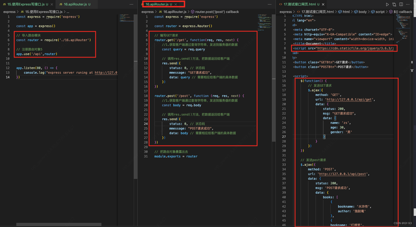Click require('./16.apiRouter') line
Viewport: 416px width, 227px height.
click(54, 40)
